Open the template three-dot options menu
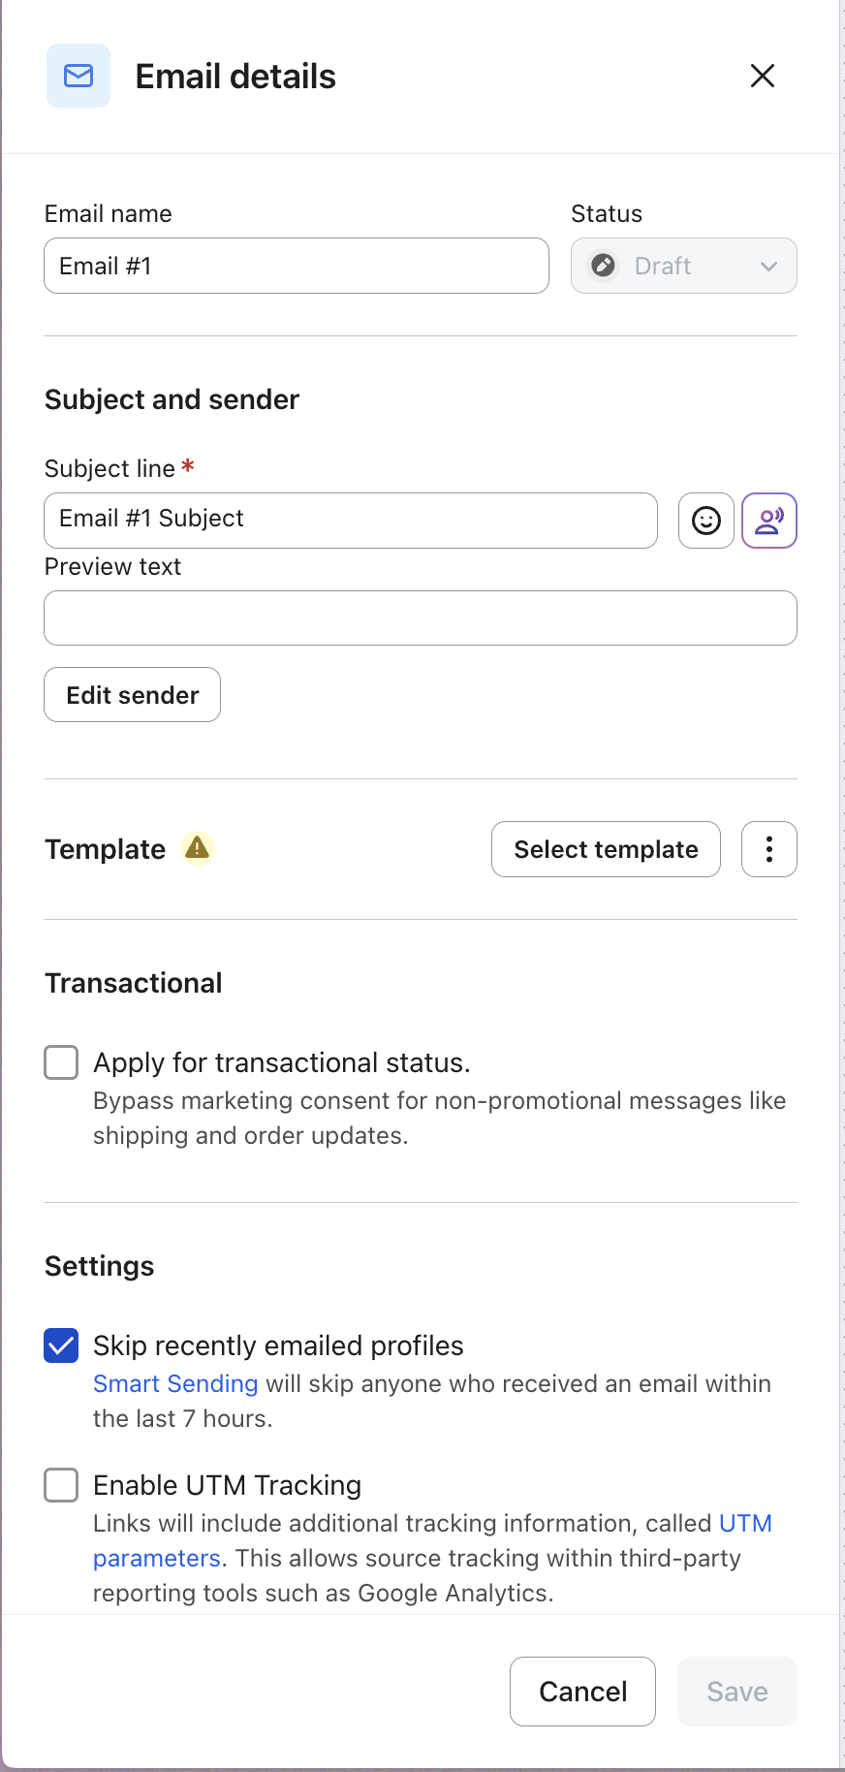This screenshot has height=1772, width=845. pos(769,849)
